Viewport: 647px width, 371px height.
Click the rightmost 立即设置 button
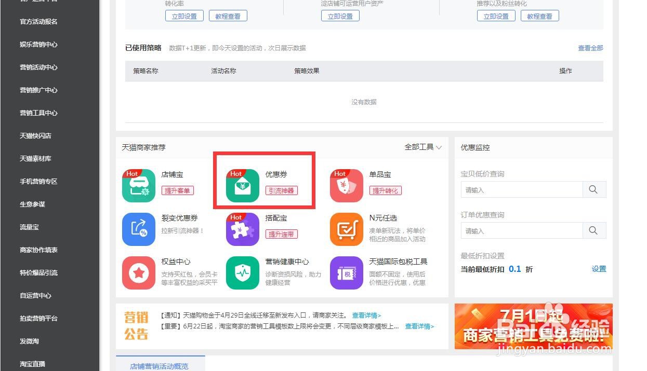click(496, 16)
